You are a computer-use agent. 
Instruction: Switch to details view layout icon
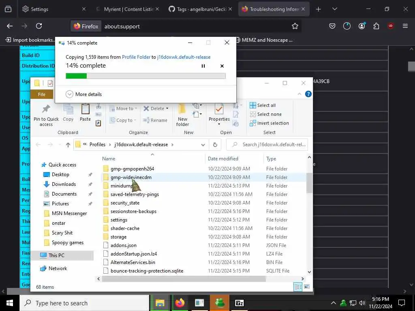click(x=298, y=287)
